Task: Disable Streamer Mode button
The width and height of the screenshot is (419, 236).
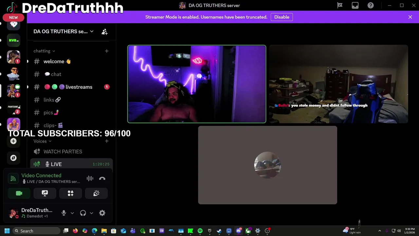Action: (282, 17)
